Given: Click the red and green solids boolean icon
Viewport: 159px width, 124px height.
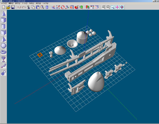Looking at the screenshot, I should (x=87, y=7).
